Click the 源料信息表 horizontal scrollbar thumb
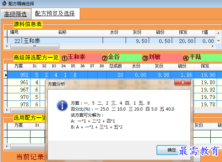The width and height of the screenshot is (222, 162). tap(35, 46)
